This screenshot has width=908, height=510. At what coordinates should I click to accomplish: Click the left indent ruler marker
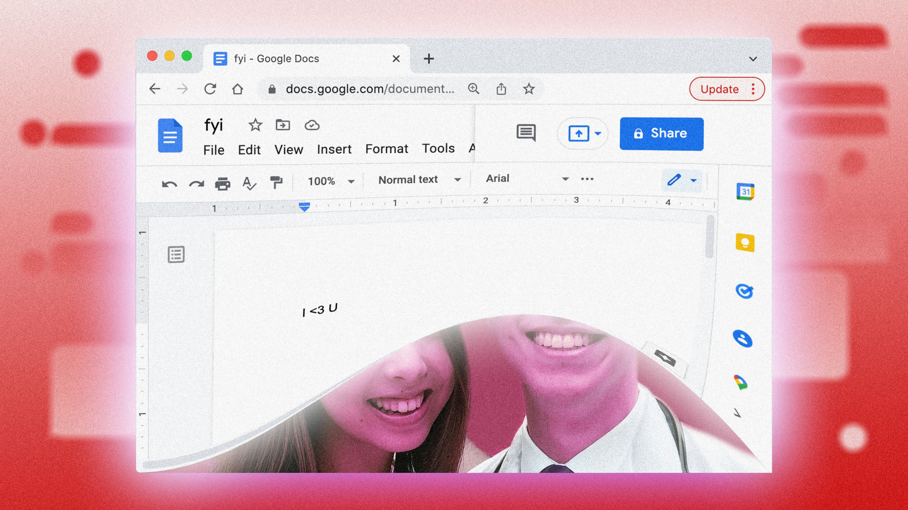[304, 207]
